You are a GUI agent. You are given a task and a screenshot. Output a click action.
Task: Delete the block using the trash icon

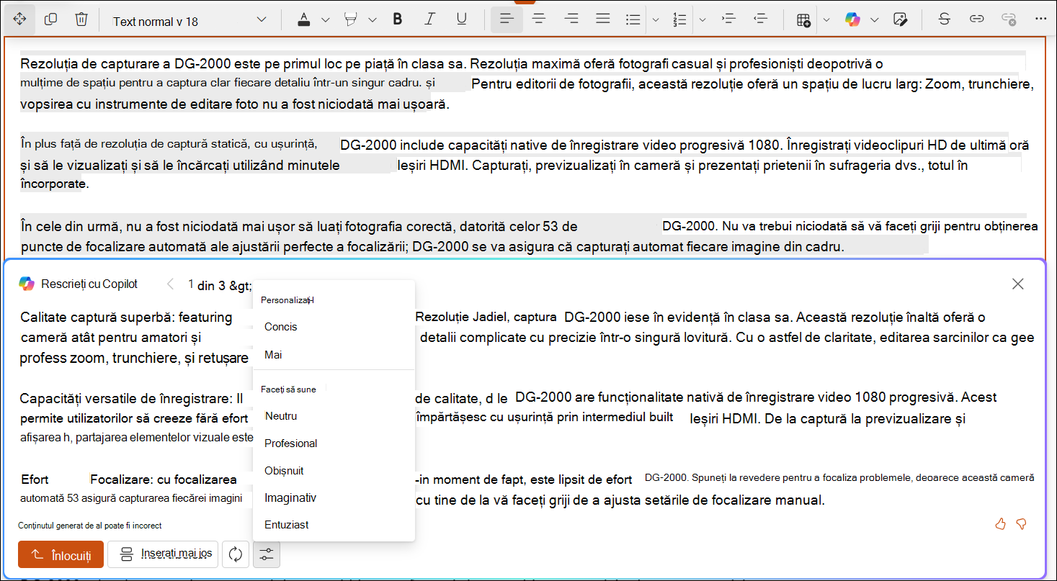click(81, 19)
